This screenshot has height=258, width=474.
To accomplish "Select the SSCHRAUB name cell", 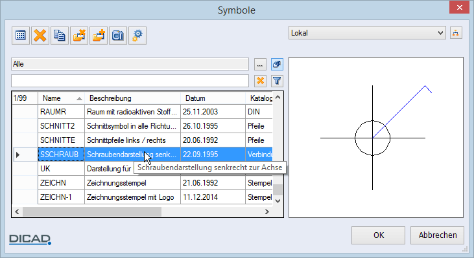I will point(62,155).
